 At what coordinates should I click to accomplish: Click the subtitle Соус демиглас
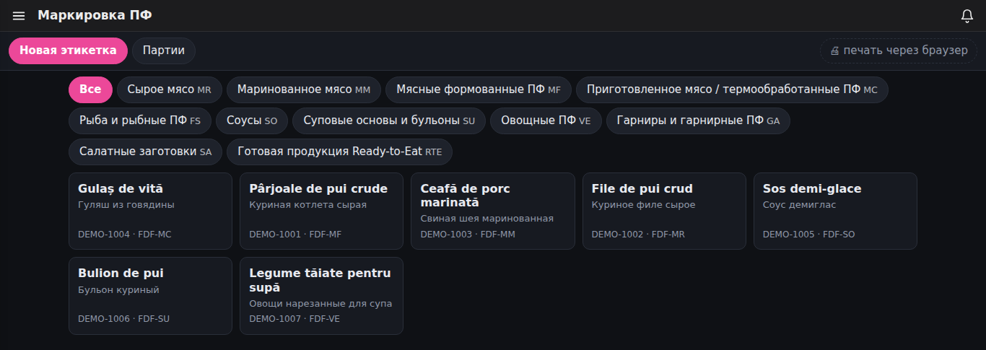798,205
